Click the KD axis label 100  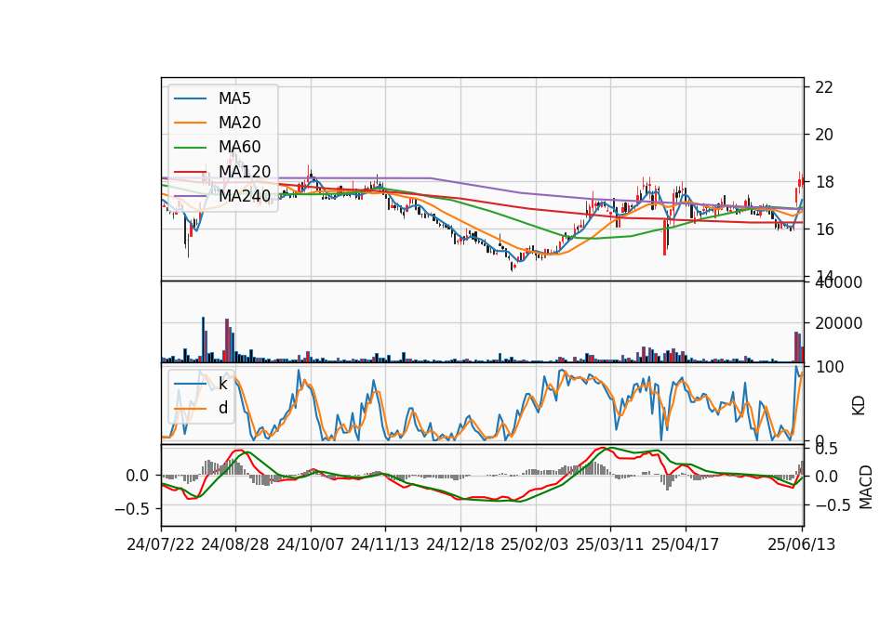point(829,368)
